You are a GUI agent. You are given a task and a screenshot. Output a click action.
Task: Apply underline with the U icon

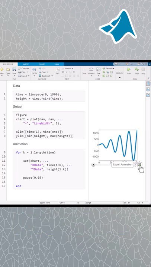click(70, 72)
